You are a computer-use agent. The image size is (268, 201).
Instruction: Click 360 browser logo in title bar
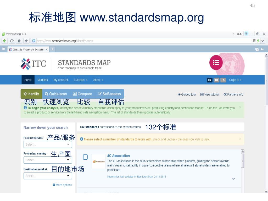coord(3,34)
